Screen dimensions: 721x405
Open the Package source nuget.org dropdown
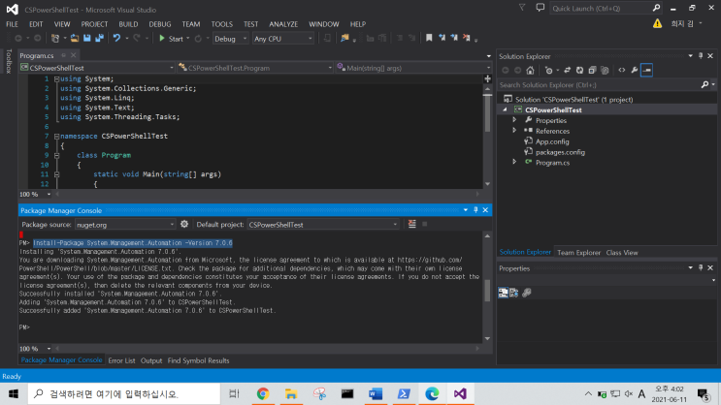click(x=125, y=225)
